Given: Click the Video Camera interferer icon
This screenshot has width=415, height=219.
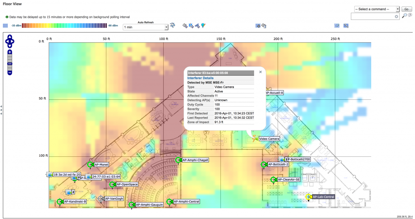Looking at the screenshot, I should pyautogui.click(x=255, y=138).
